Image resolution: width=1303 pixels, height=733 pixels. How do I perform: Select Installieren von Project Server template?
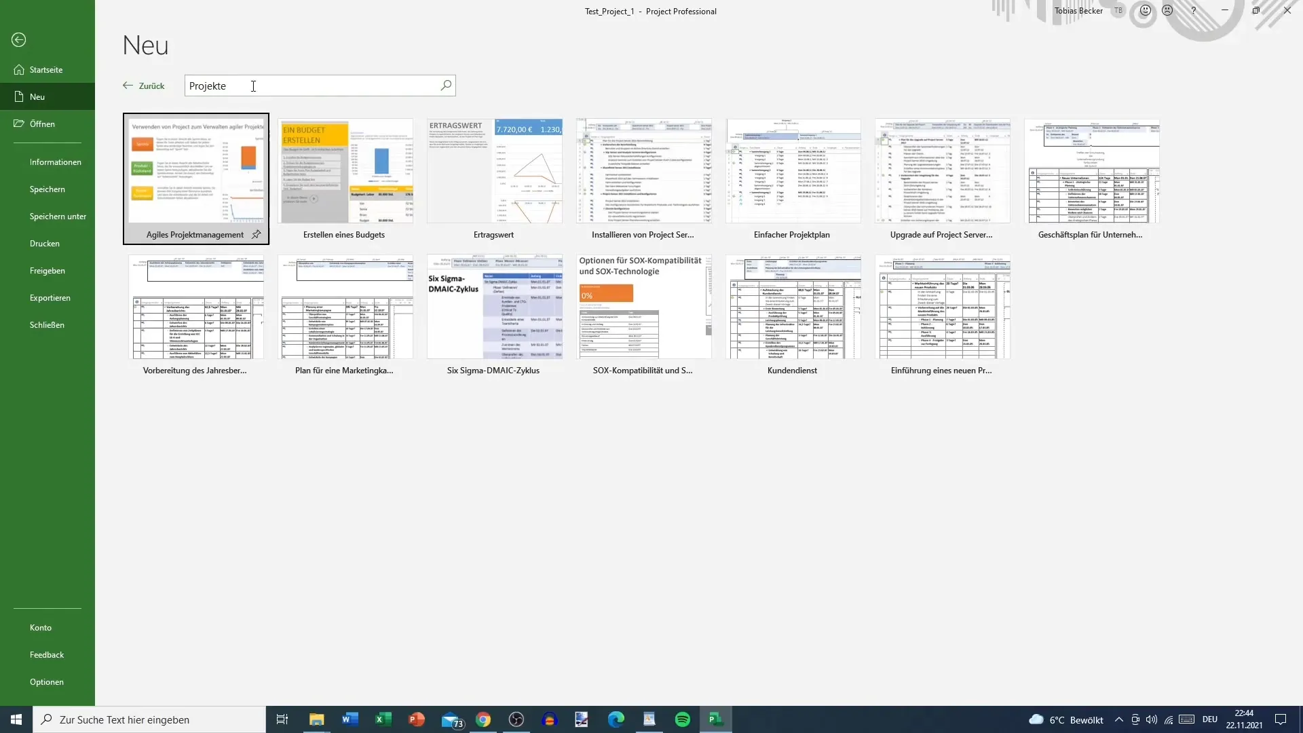644,170
